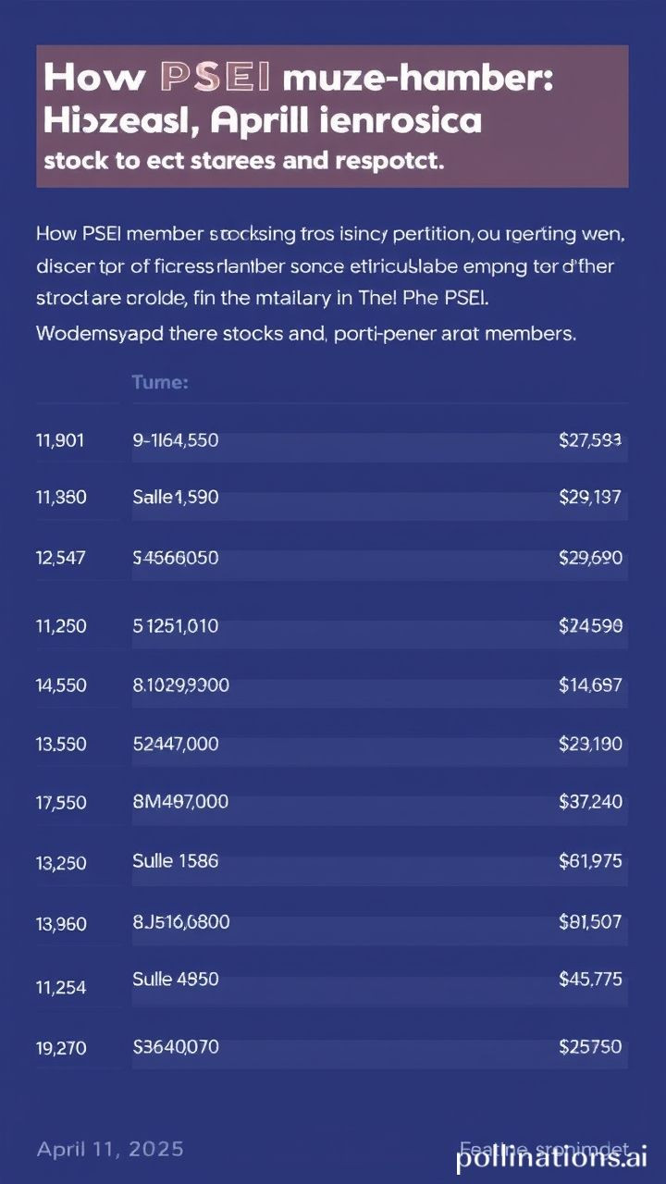
Task: Click the $37,240 amount
Action: pos(590,803)
